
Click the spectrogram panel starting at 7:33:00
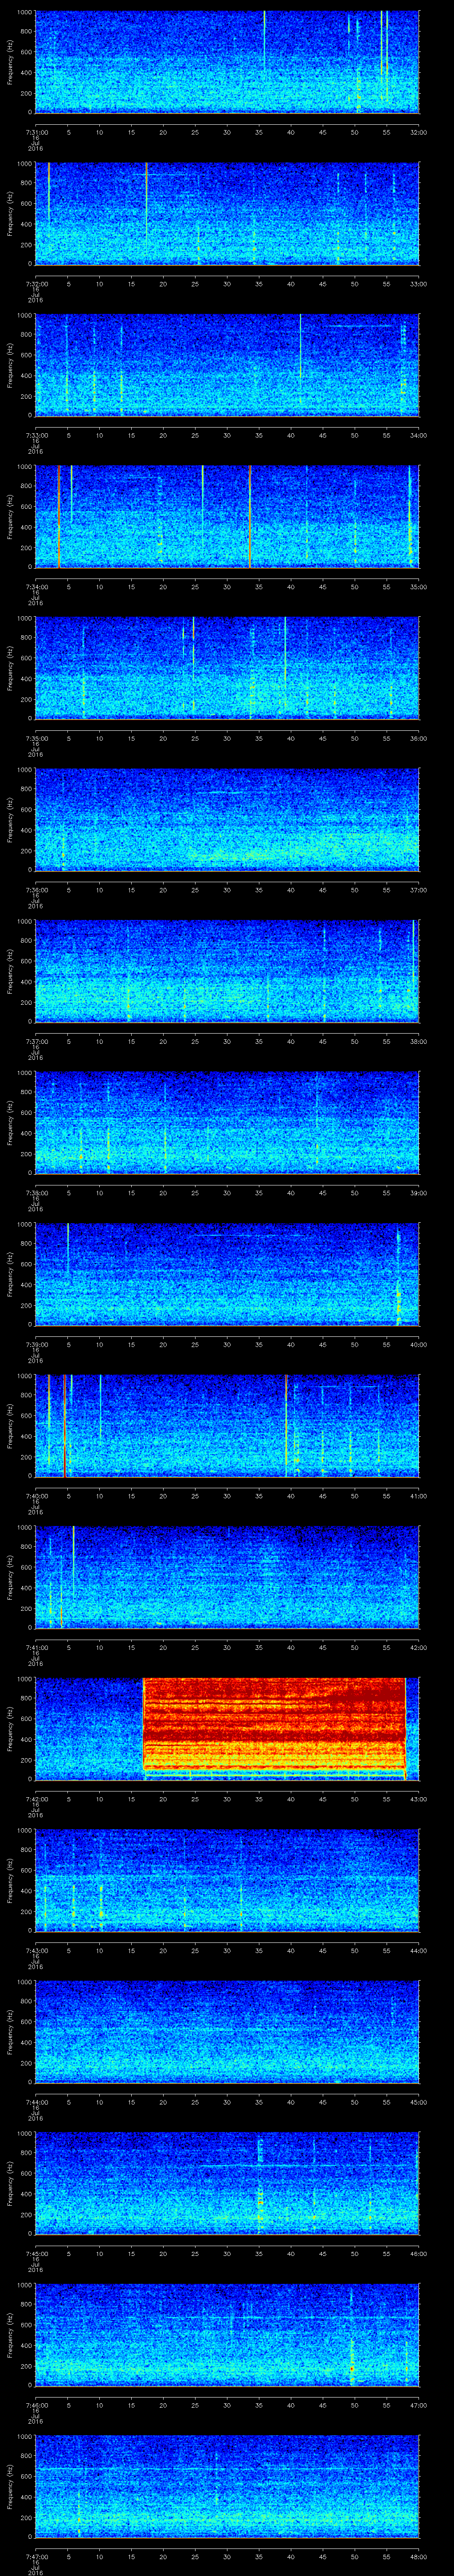227,364
